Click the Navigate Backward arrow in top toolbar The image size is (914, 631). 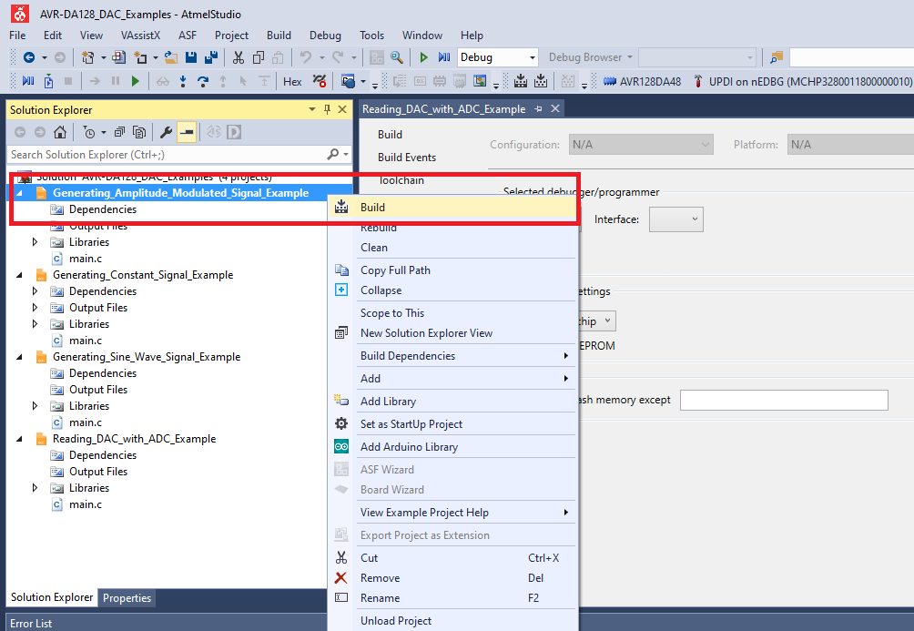click(x=28, y=57)
